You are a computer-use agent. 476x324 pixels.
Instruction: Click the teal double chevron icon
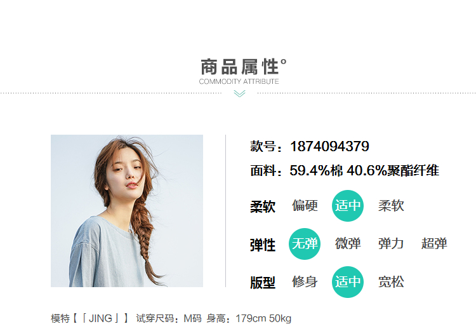(x=239, y=93)
